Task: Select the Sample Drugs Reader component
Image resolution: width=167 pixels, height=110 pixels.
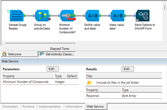Action: 17,16
